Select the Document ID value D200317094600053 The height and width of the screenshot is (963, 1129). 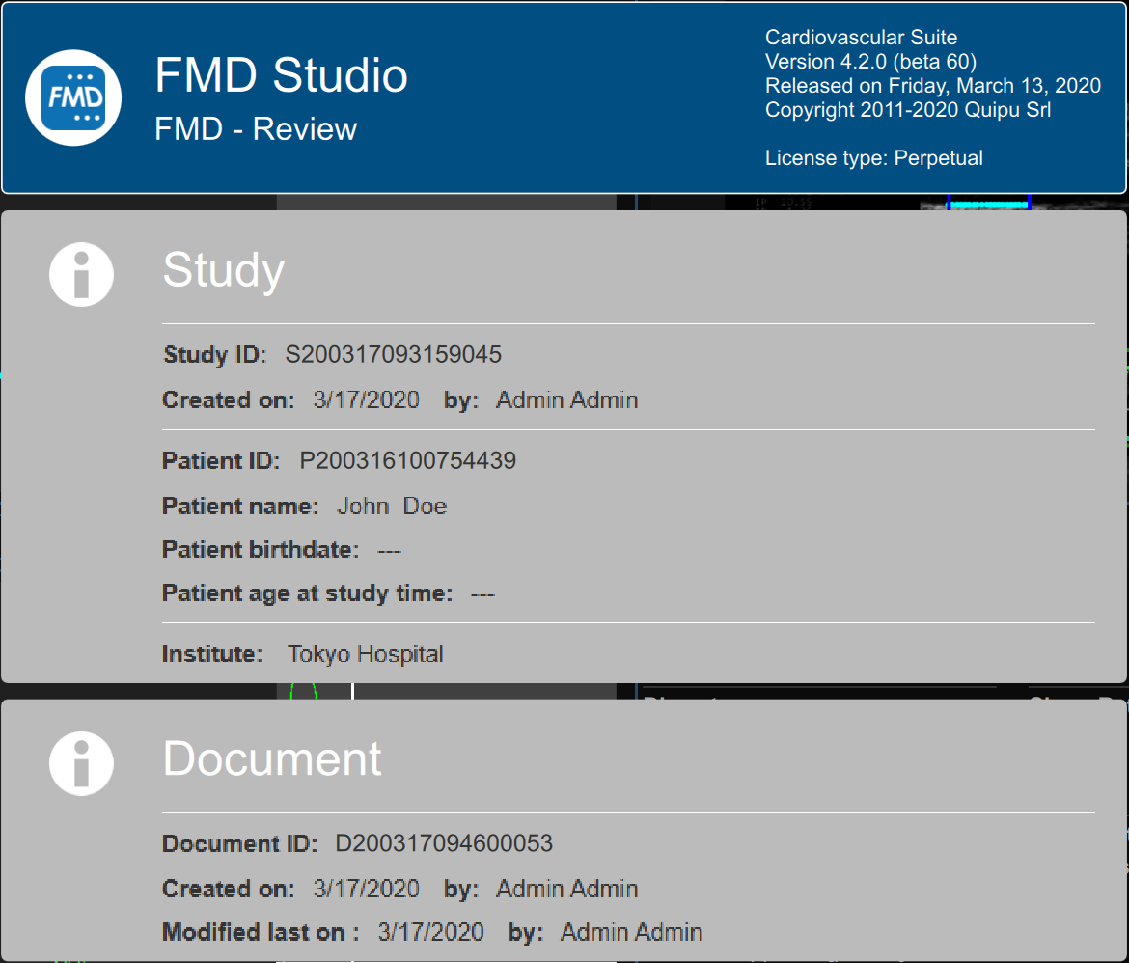pos(444,843)
